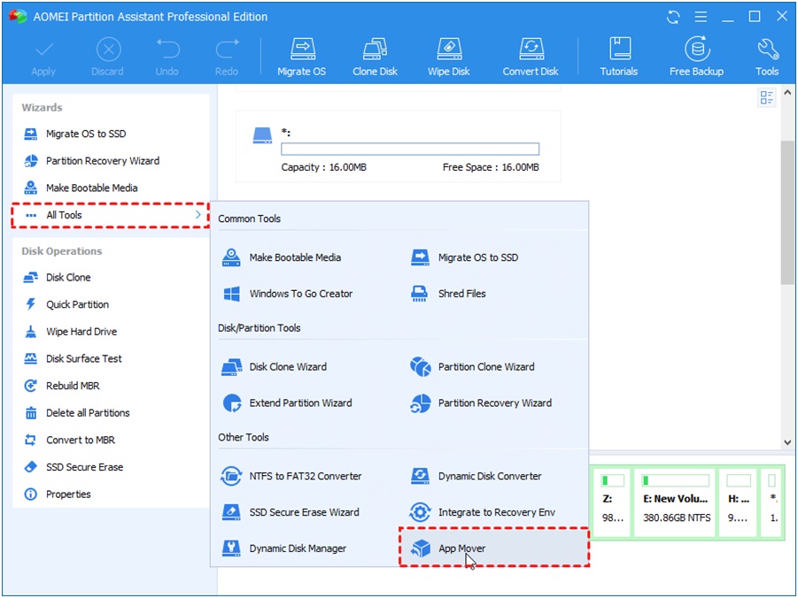Screen dimensions: 798x598
Task: Click the unnamed partition capacity bar
Action: (409, 149)
